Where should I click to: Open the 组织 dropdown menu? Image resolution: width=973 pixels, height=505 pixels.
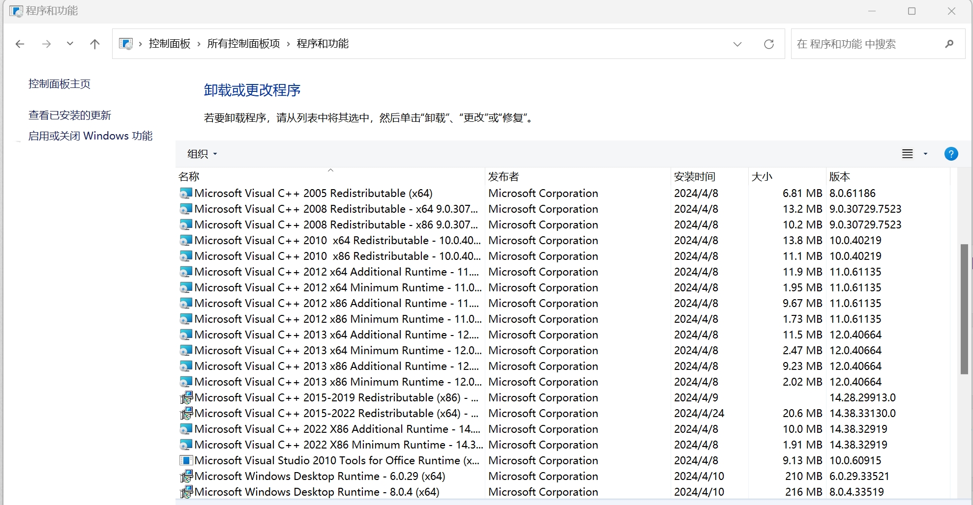coord(202,154)
